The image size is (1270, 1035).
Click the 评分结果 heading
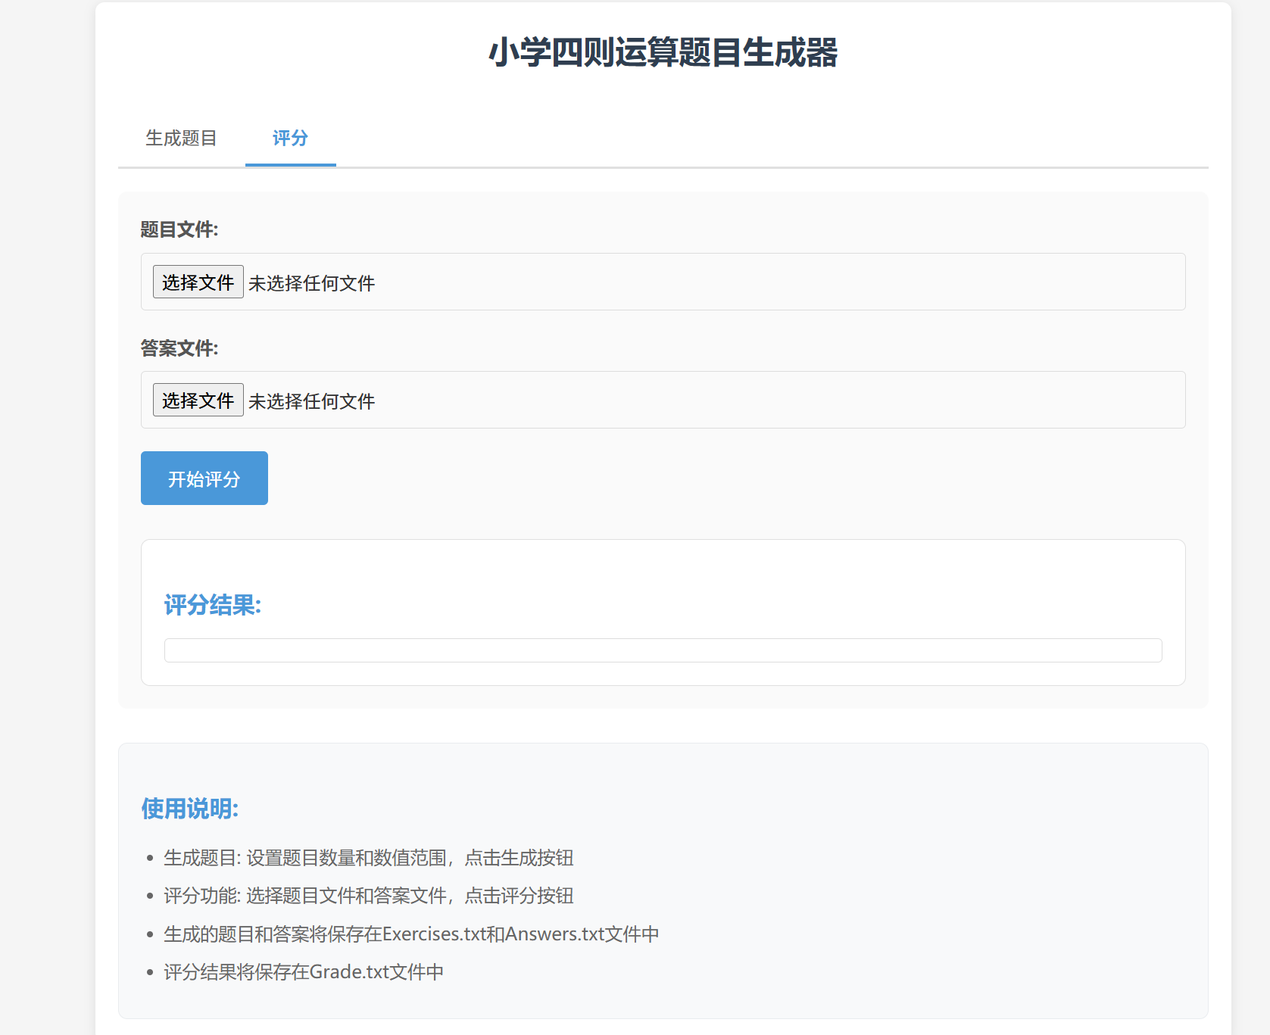pos(212,606)
